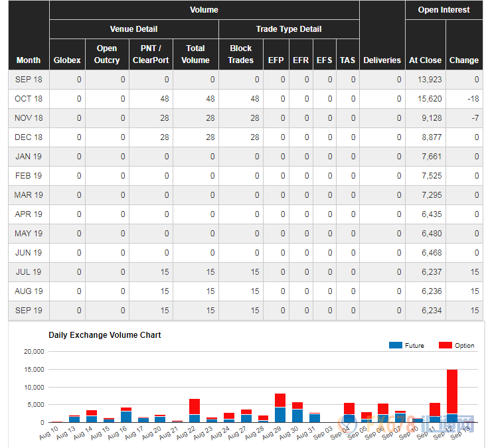This screenshot has width=486, height=448.
Task: Click the Daily Exchange Volume Chart title
Action: [105, 335]
